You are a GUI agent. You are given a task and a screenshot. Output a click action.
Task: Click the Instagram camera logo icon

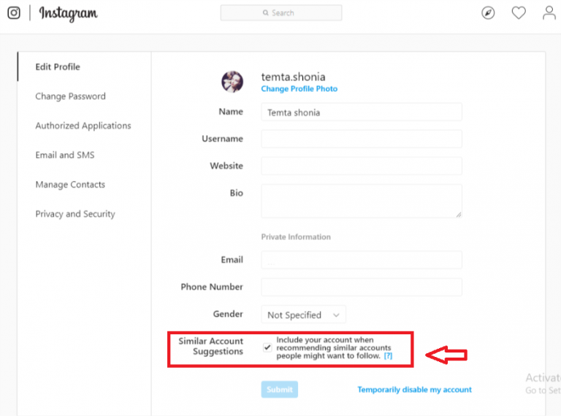[x=14, y=13]
